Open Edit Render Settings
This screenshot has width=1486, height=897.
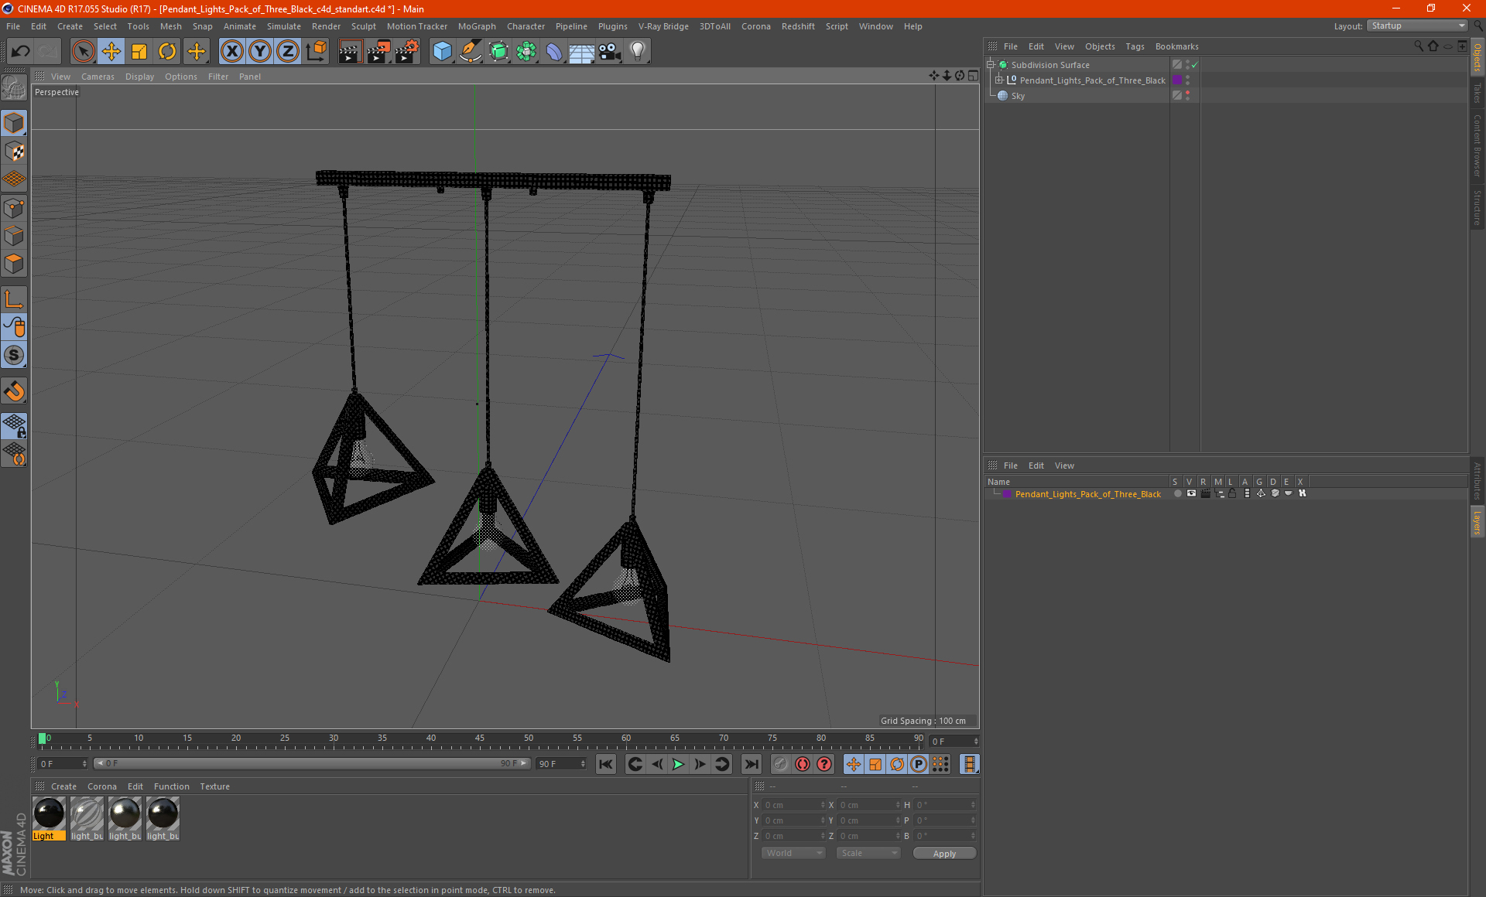pyautogui.click(x=407, y=52)
